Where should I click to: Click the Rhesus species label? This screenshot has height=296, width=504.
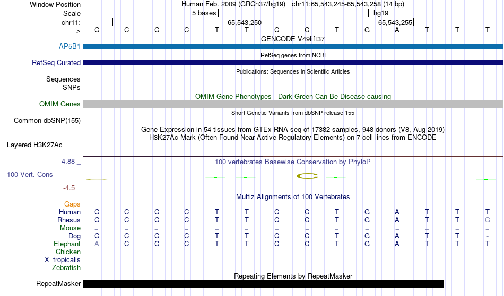69,220
